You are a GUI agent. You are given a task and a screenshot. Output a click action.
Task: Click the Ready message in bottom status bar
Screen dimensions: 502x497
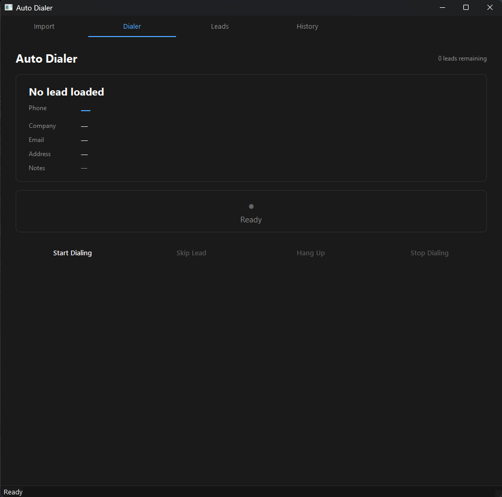13,492
